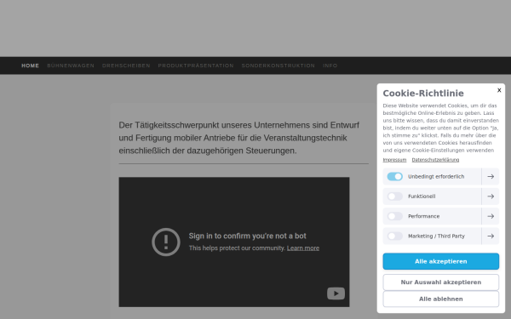Turn on Marketing / Third Party switch

pyautogui.click(x=394, y=236)
